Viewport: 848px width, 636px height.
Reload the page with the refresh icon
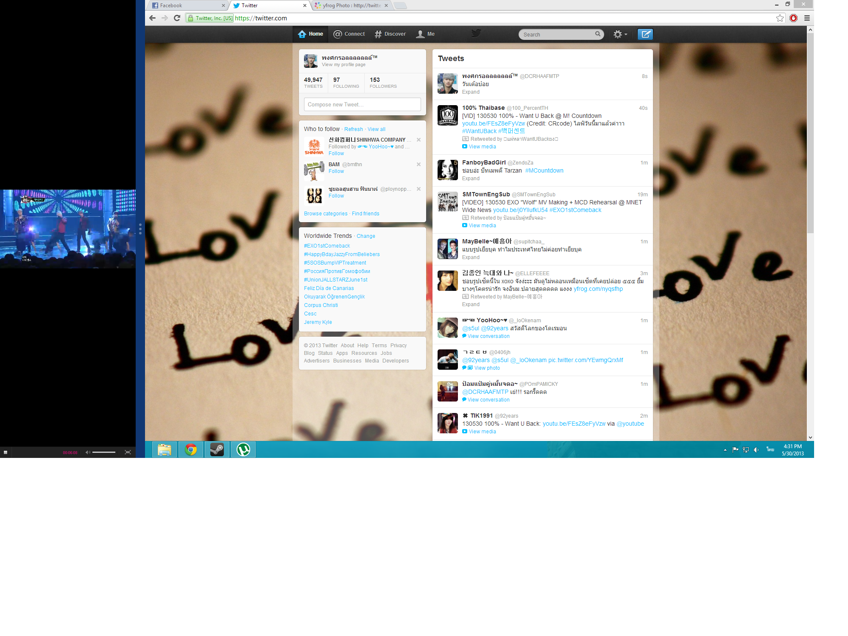click(x=177, y=18)
